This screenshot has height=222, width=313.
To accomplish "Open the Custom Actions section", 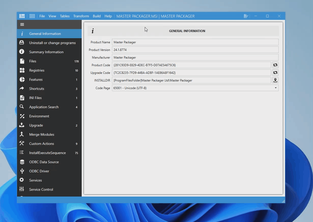I will [49, 144].
